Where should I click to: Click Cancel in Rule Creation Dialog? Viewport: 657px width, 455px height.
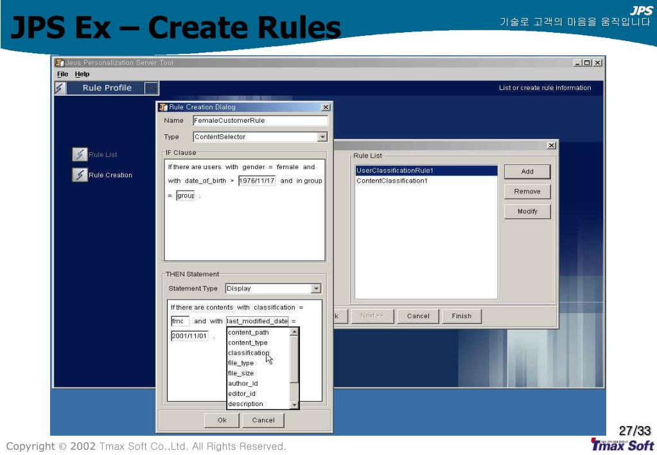[263, 420]
